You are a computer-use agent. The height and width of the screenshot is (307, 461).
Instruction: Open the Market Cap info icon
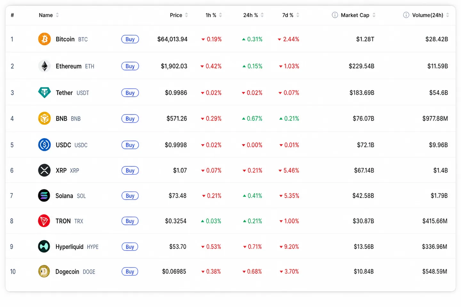(x=335, y=15)
